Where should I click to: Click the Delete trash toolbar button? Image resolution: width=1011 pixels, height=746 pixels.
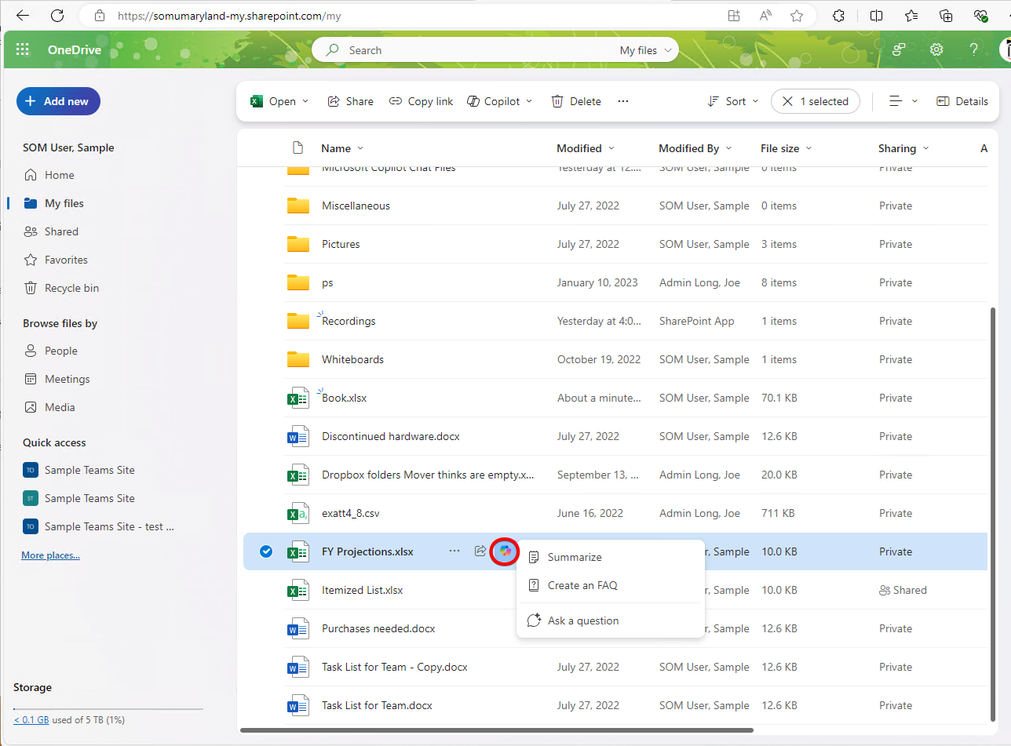point(576,101)
